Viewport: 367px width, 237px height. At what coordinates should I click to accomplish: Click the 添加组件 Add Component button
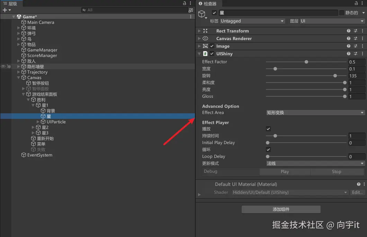(x=281, y=209)
